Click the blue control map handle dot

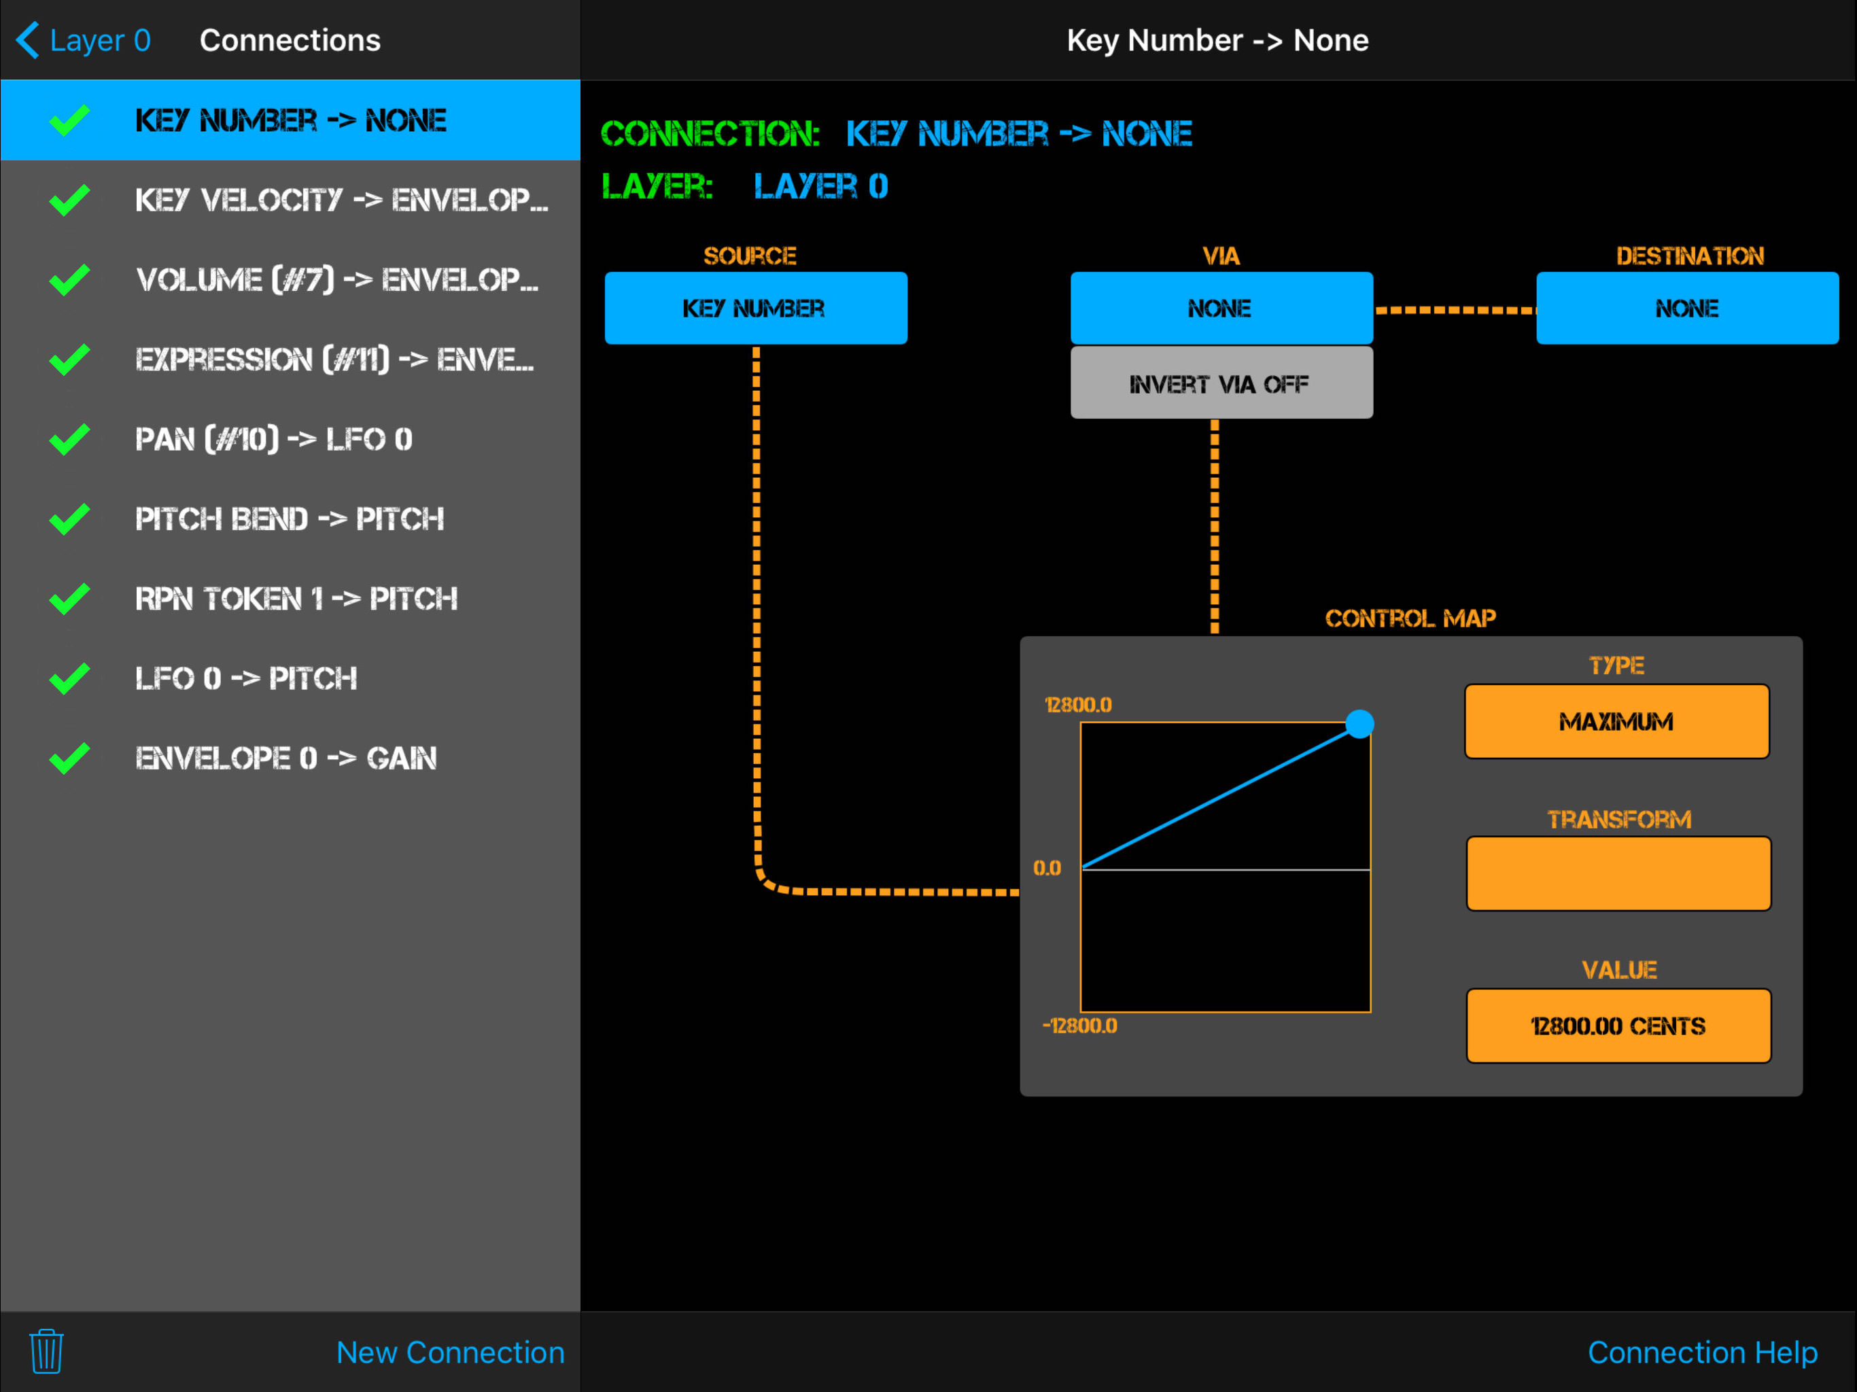(1359, 723)
